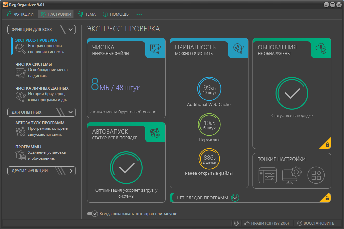Click the lock icon on ОБНОВЛЕНИЯ card

pos(327,144)
